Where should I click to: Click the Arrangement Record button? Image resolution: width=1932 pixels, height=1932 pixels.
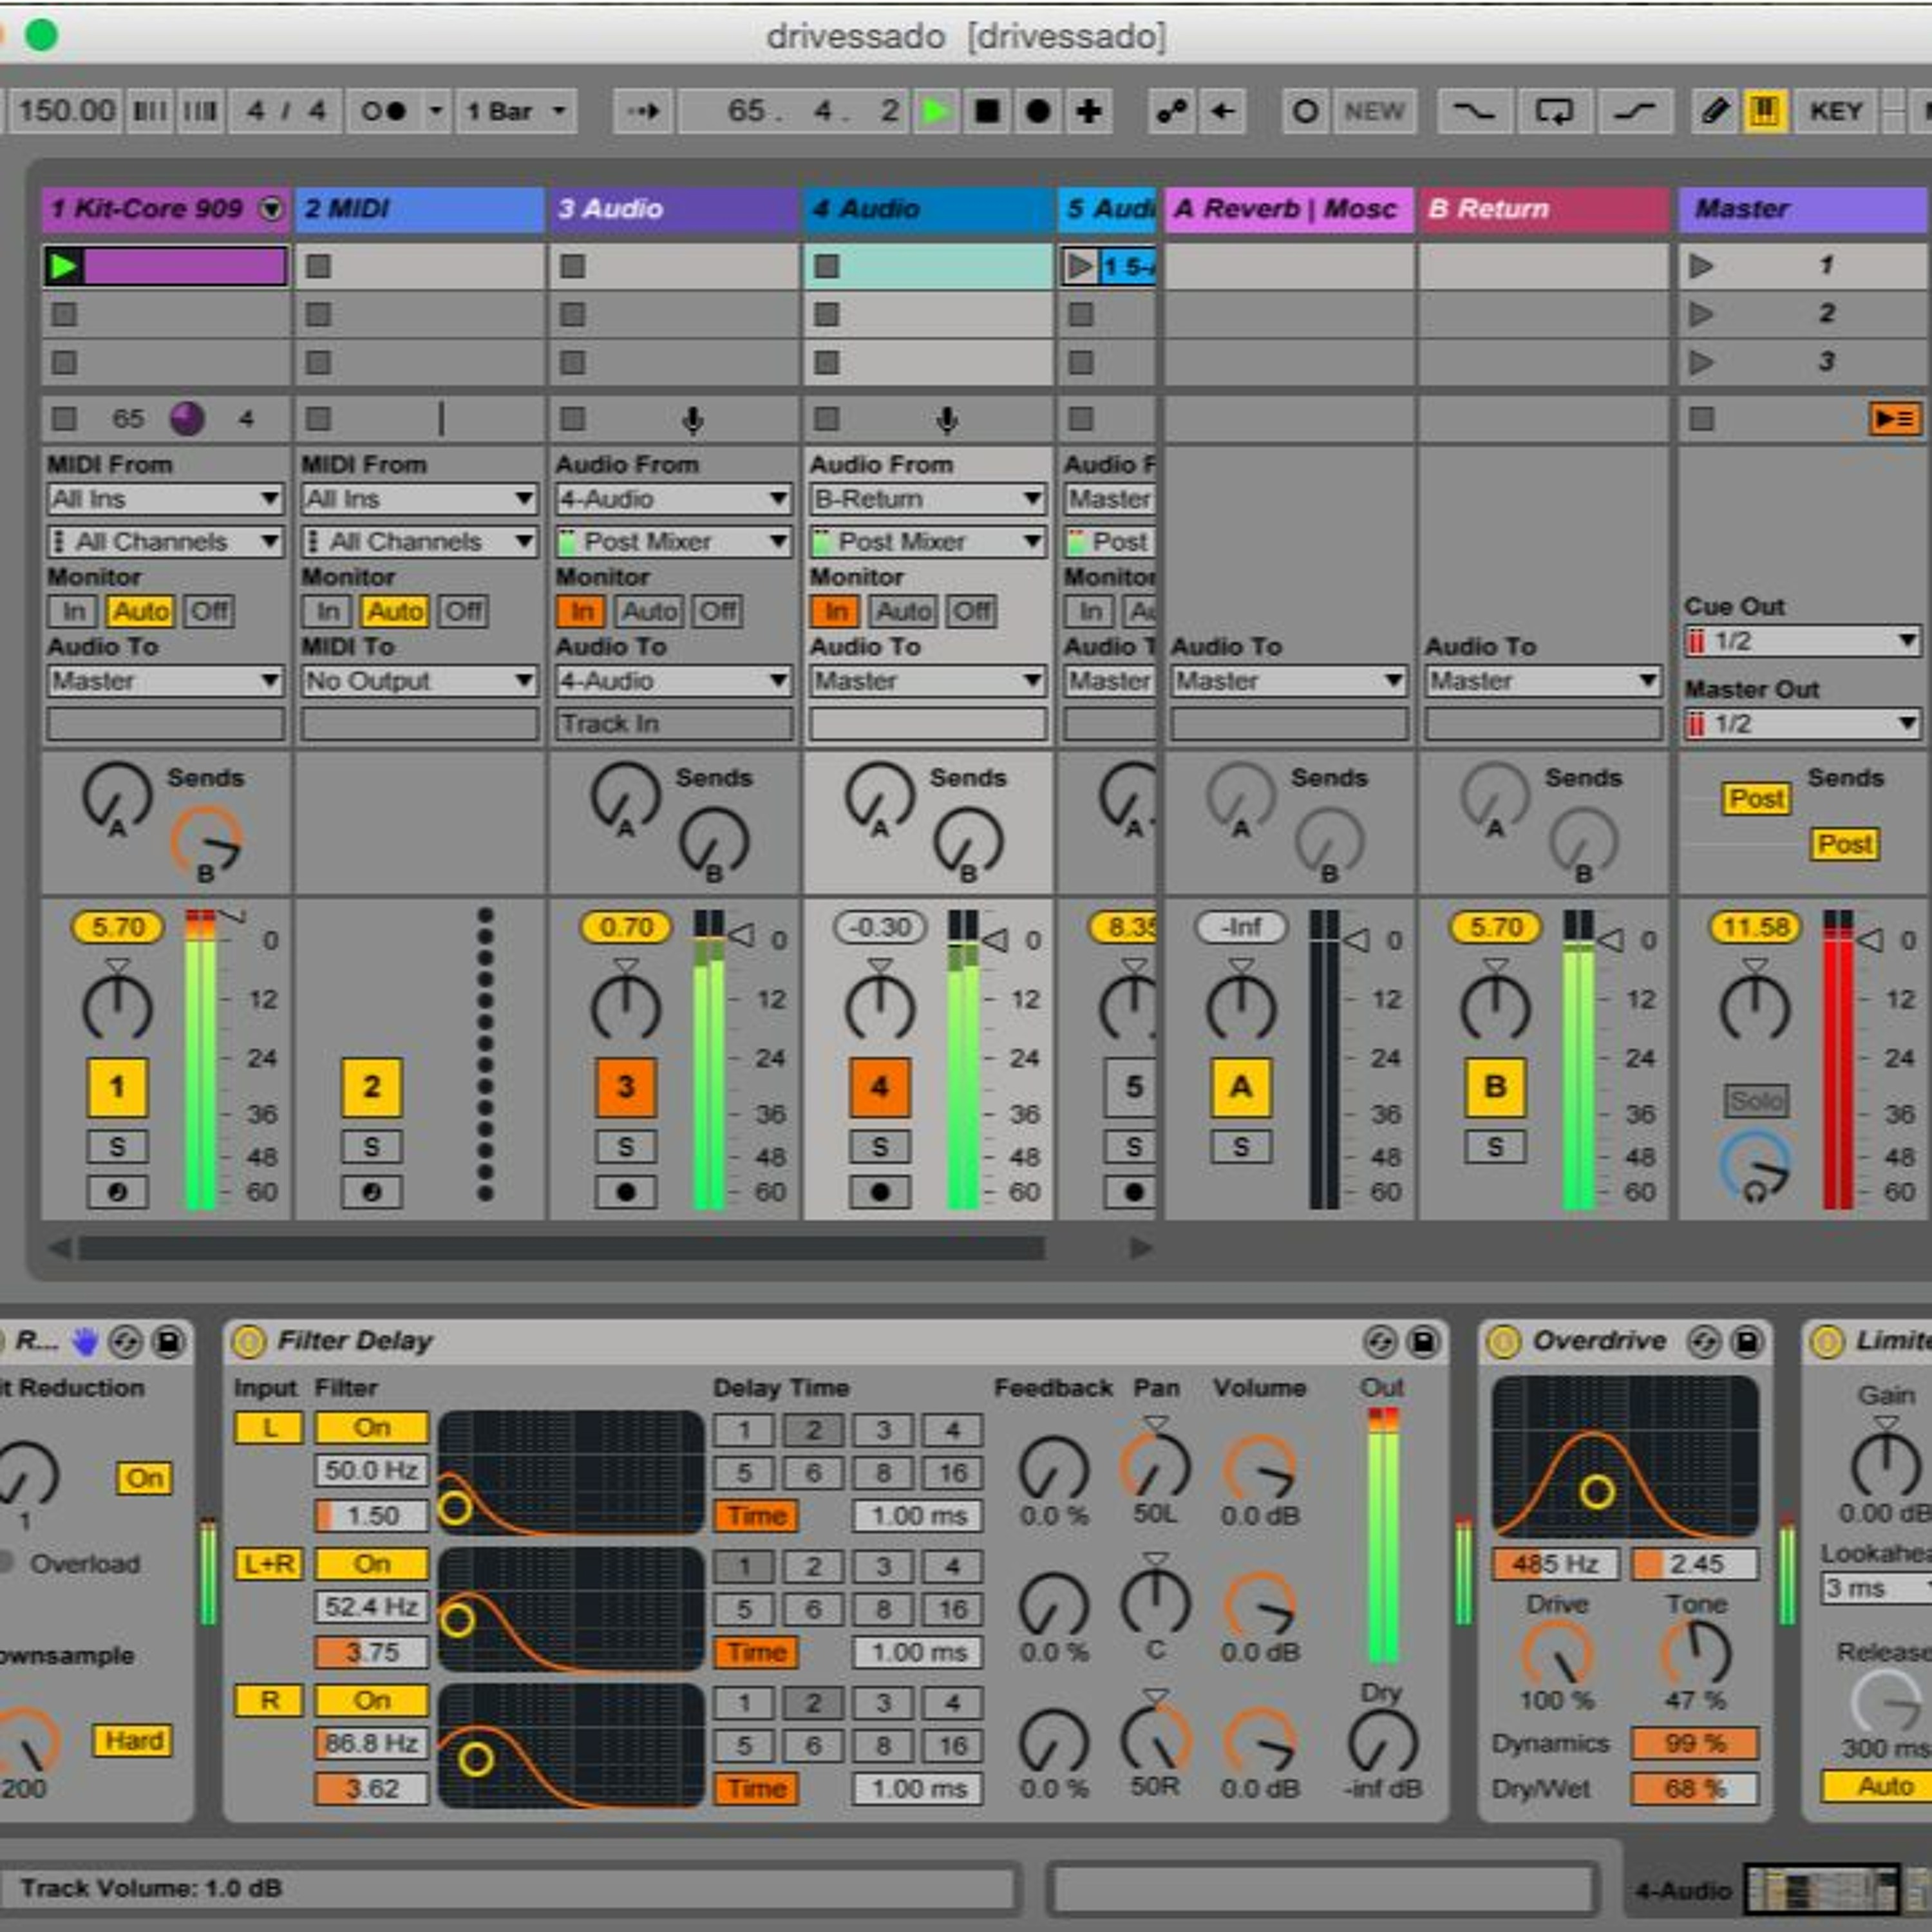[1038, 111]
